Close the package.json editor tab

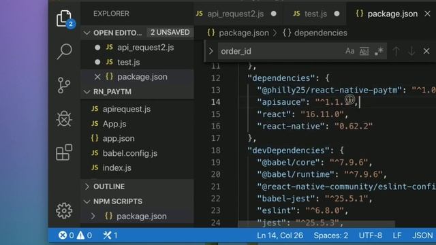(427, 14)
